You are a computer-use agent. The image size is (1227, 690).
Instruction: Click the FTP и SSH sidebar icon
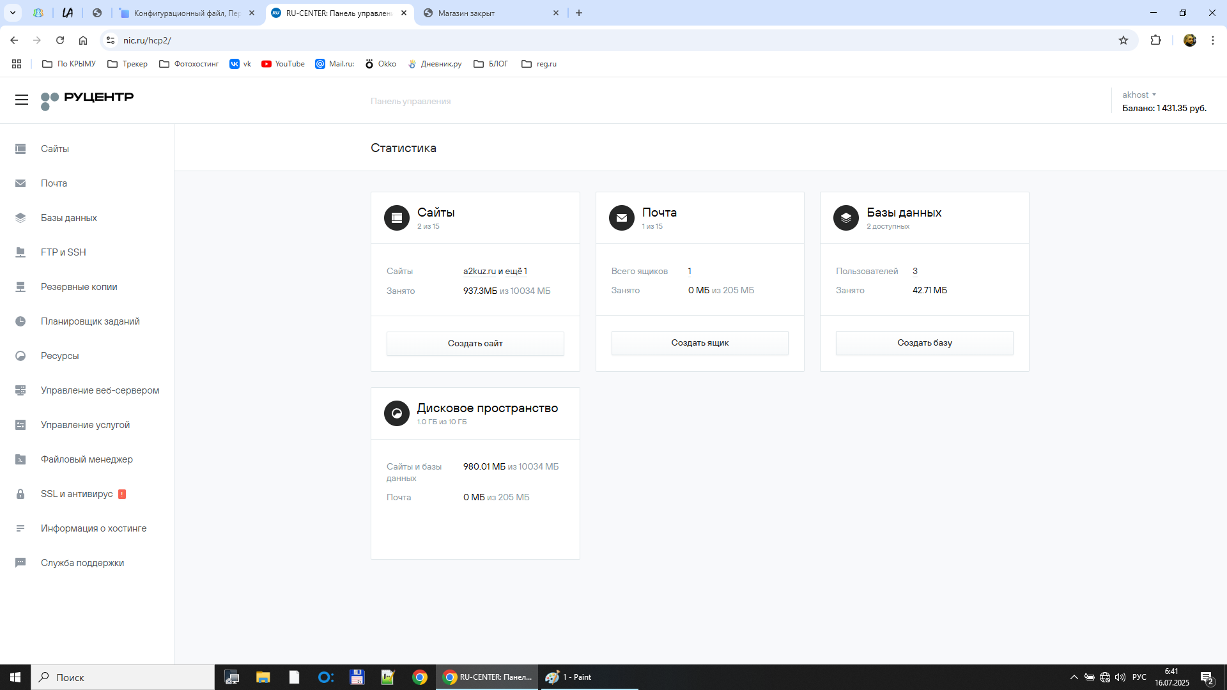(20, 252)
